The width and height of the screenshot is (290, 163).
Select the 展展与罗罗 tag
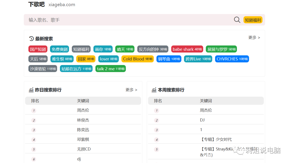click(x=221, y=49)
